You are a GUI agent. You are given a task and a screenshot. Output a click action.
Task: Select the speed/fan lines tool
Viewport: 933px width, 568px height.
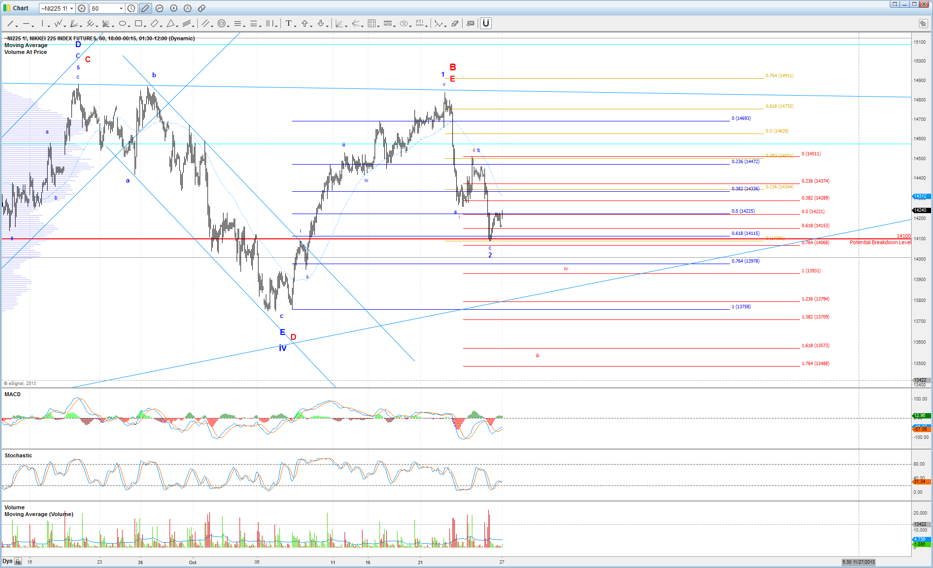coord(74,23)
